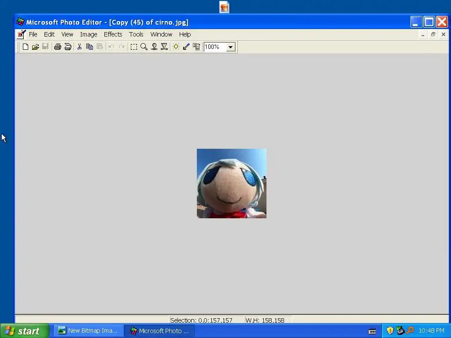The height and width of the screenshot is (338, 451).
Task: Click the desktop icon above the window
Action: point(224,7)
